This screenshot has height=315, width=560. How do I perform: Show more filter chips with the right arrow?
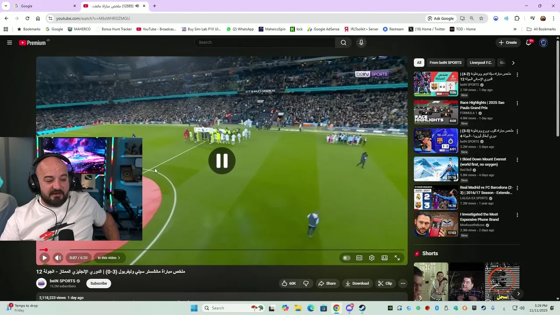513,63
